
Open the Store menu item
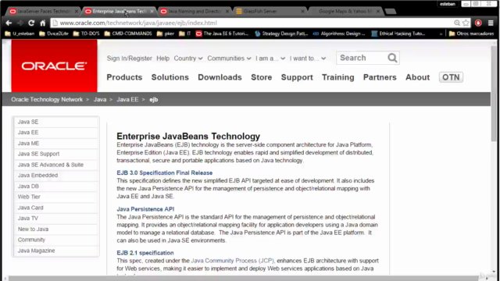click(262, 77)
